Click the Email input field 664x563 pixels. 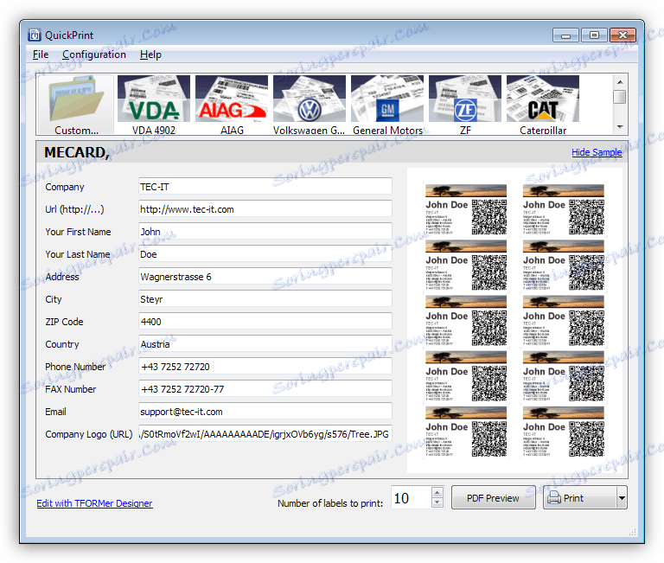pyautogui.click(x=265, y=411)
